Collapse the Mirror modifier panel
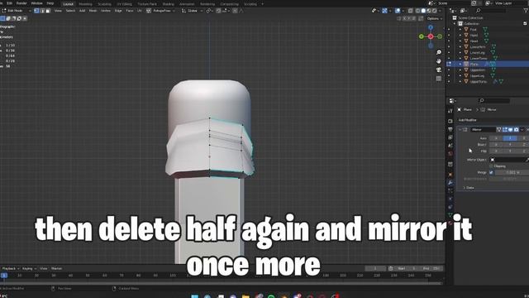 (460, 129)
